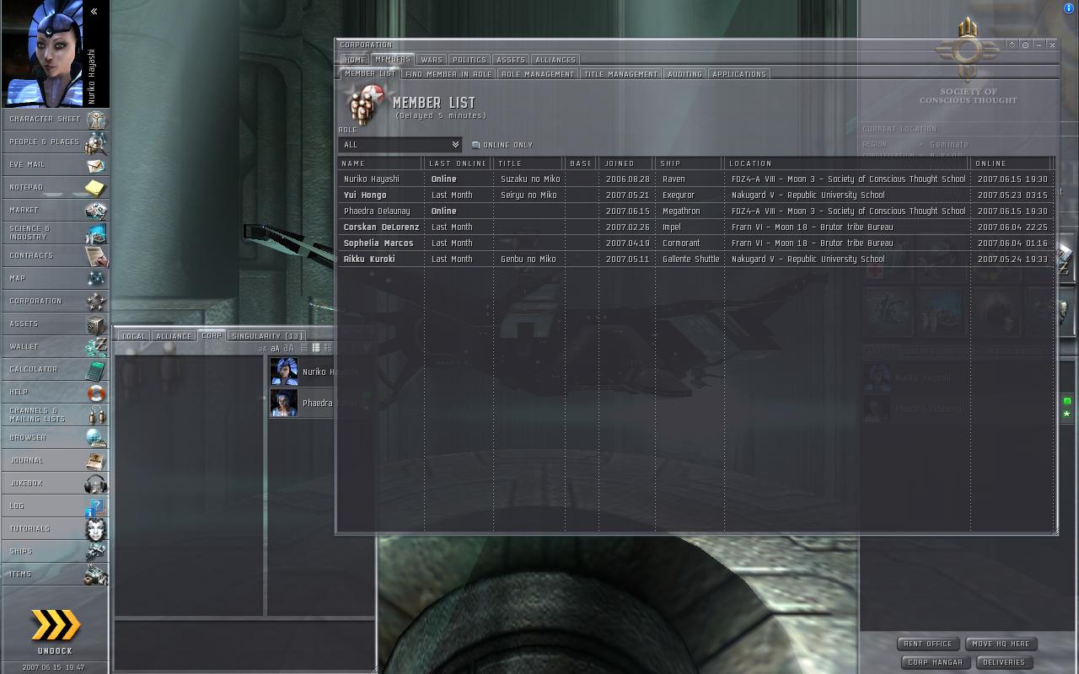This screenshot has height=674, width=1079.
Task: Open the Market from the sidebar
Action: pos(55,210)
